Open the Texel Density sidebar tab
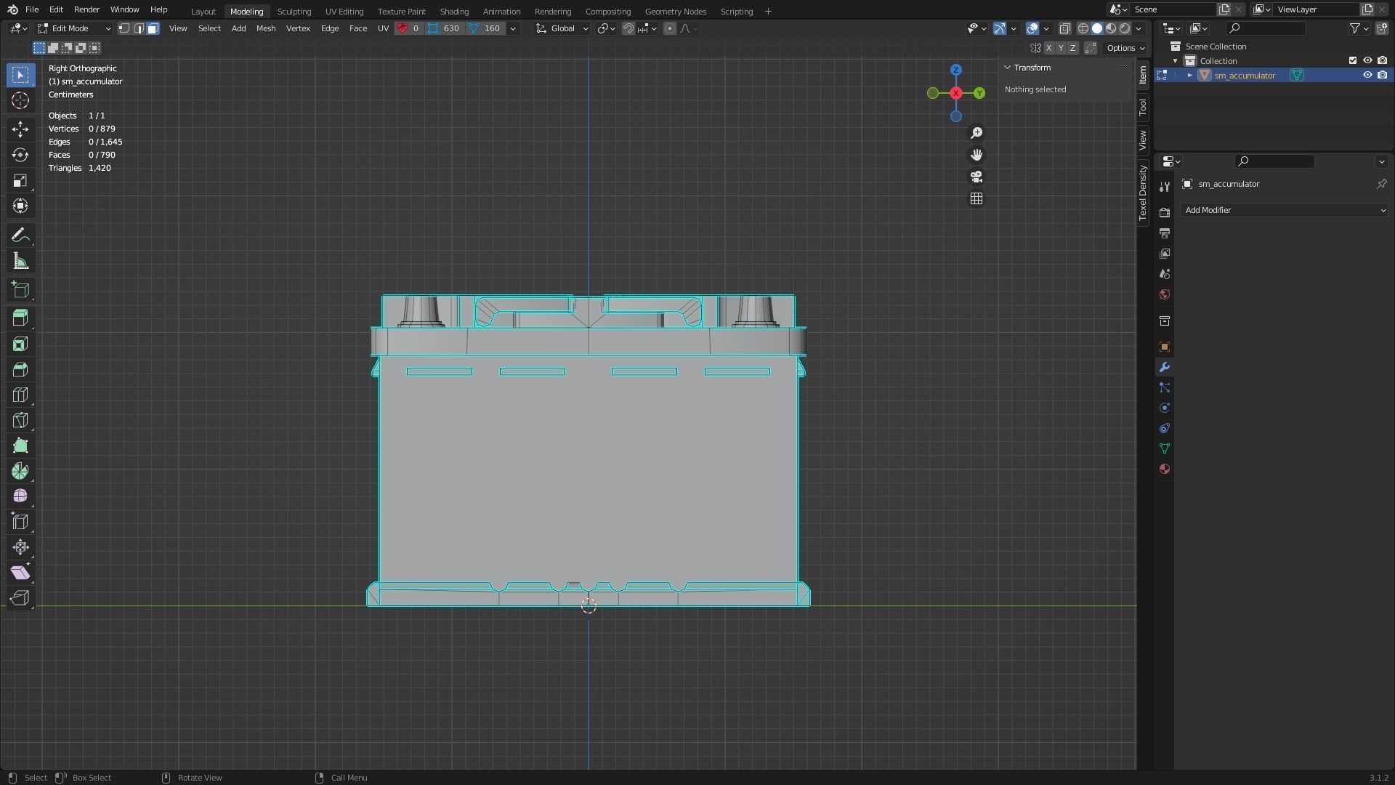 1143,193
